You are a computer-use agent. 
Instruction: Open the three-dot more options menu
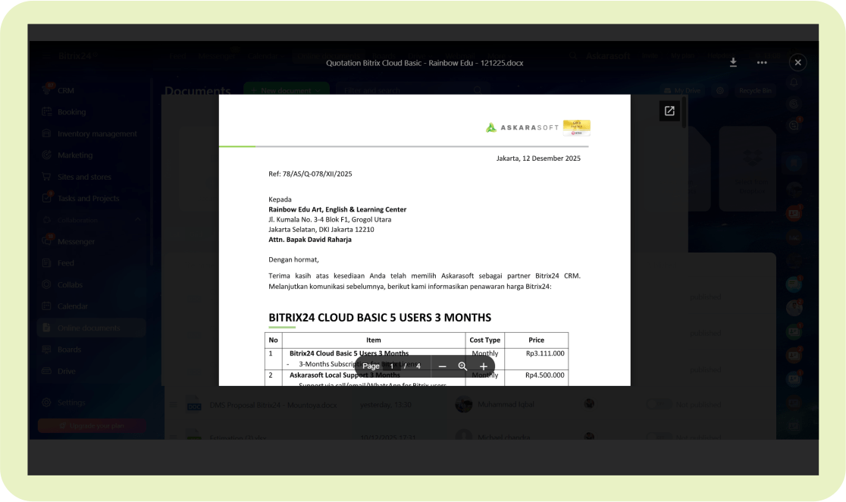(762, 62)
